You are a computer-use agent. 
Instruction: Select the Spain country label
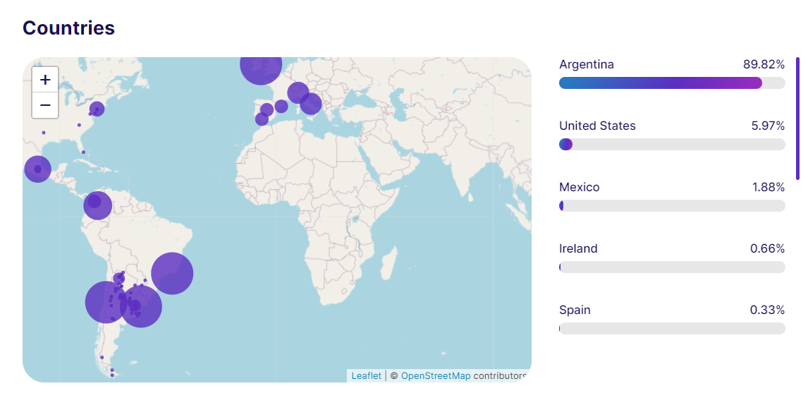tap(575, 310)
